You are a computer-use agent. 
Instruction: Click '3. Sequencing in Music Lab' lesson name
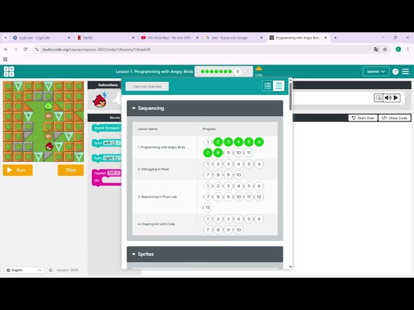pos(157,196)
